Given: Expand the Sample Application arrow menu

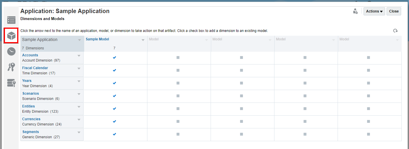Looking at the screenshot, I should tap(80, 40).
